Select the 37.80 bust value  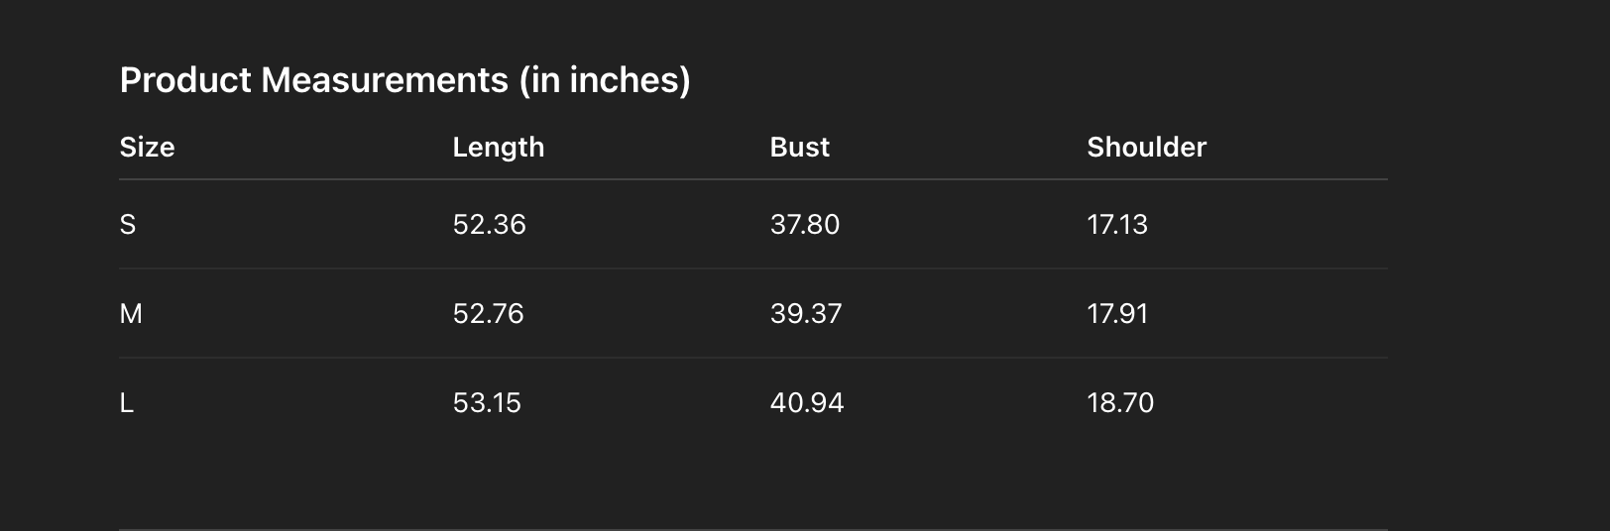click(804, 225)
